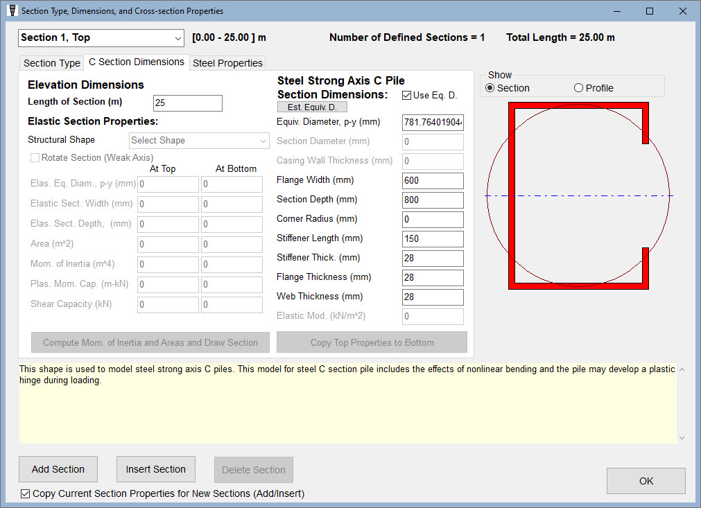701x508 pixels.
Task: Click the Plas. Mom. Cap. At Bottom field
Action: pos(232,285)
